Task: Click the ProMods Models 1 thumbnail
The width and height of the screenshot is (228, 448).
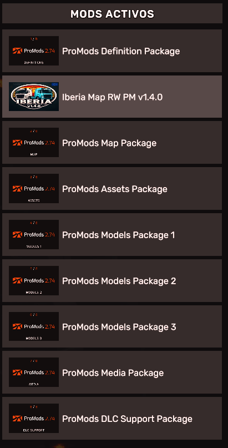Action: pos(34,234)
